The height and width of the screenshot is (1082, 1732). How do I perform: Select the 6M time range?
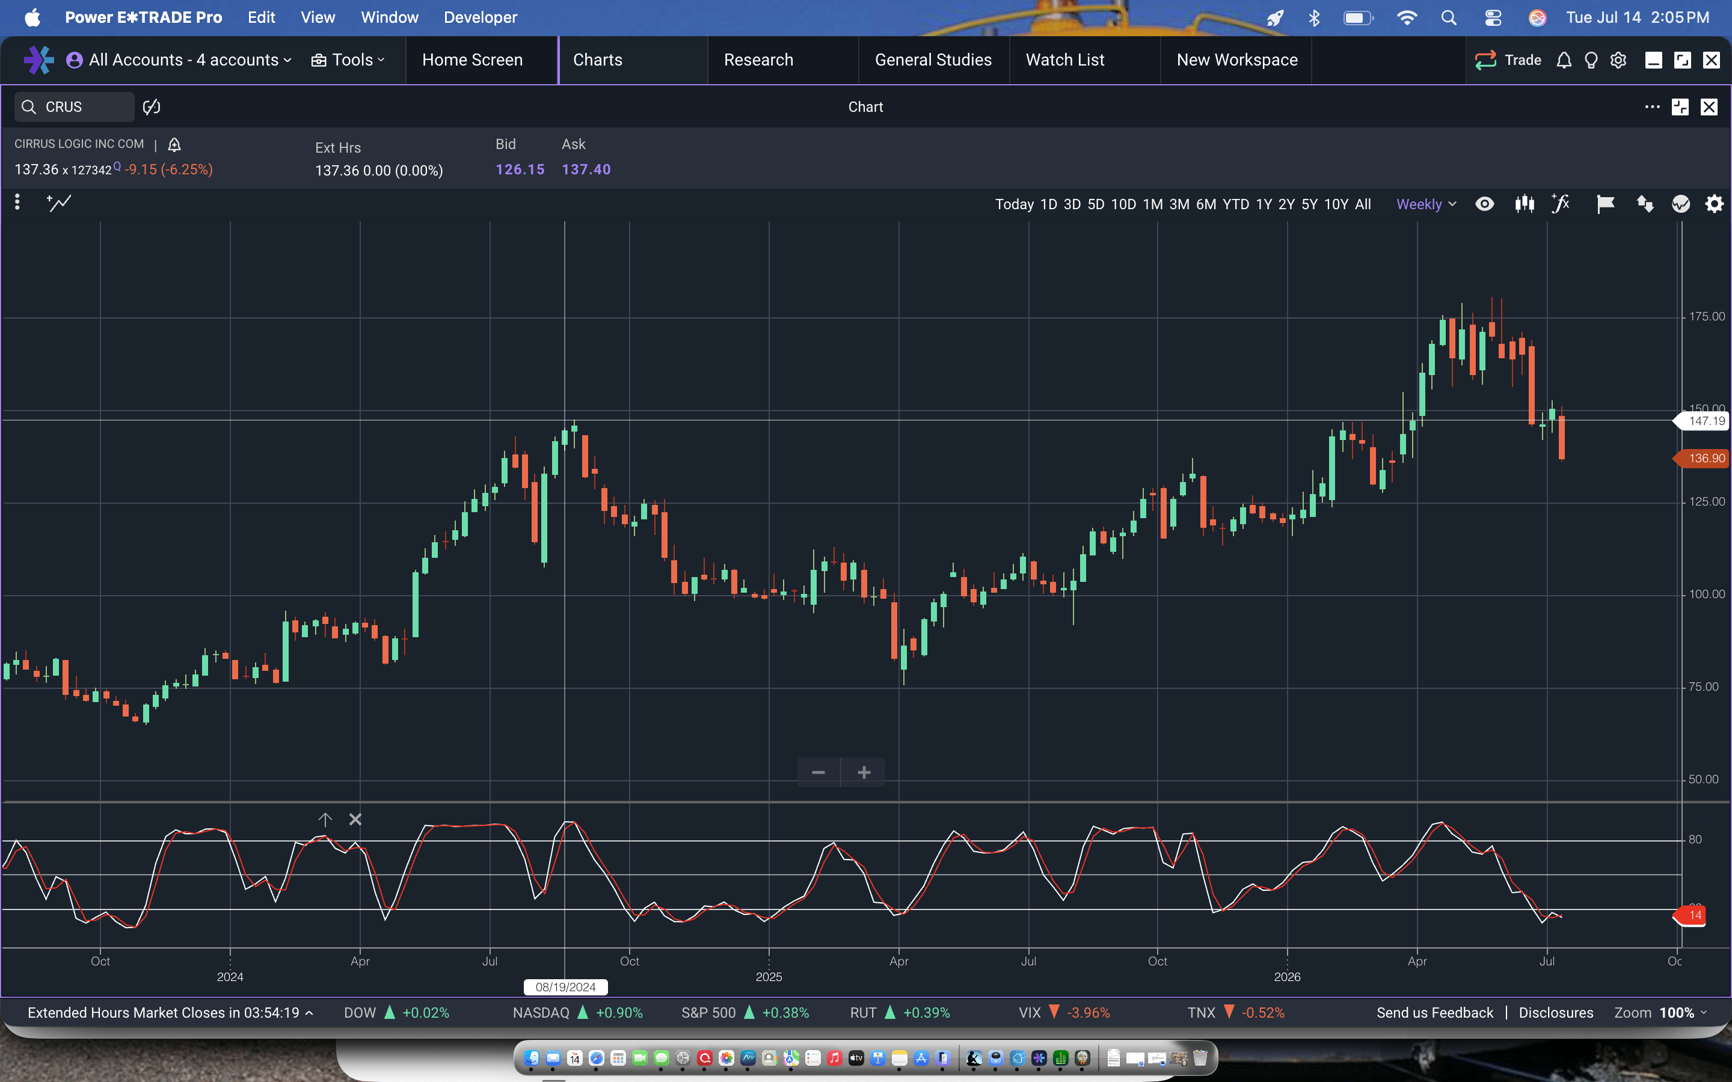click(x=1206, y=204)
